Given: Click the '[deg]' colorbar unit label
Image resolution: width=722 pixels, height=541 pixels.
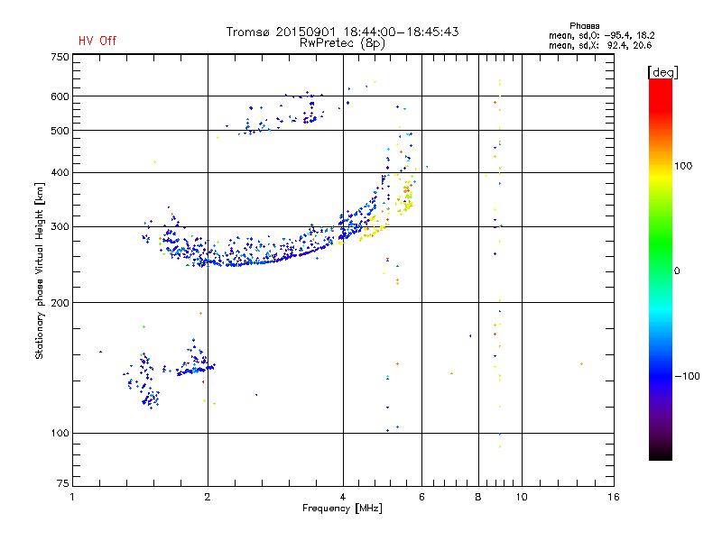Looking at the screenshot, I should point(662,72).
